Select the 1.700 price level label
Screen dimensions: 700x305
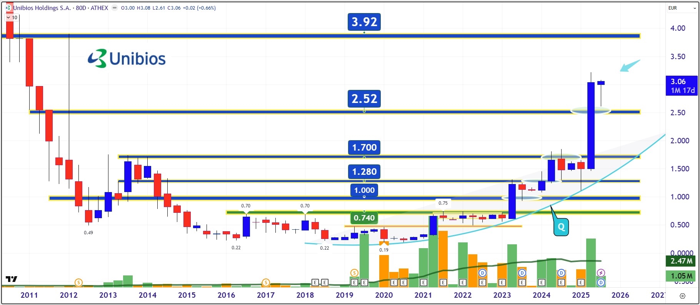point(364,148)
